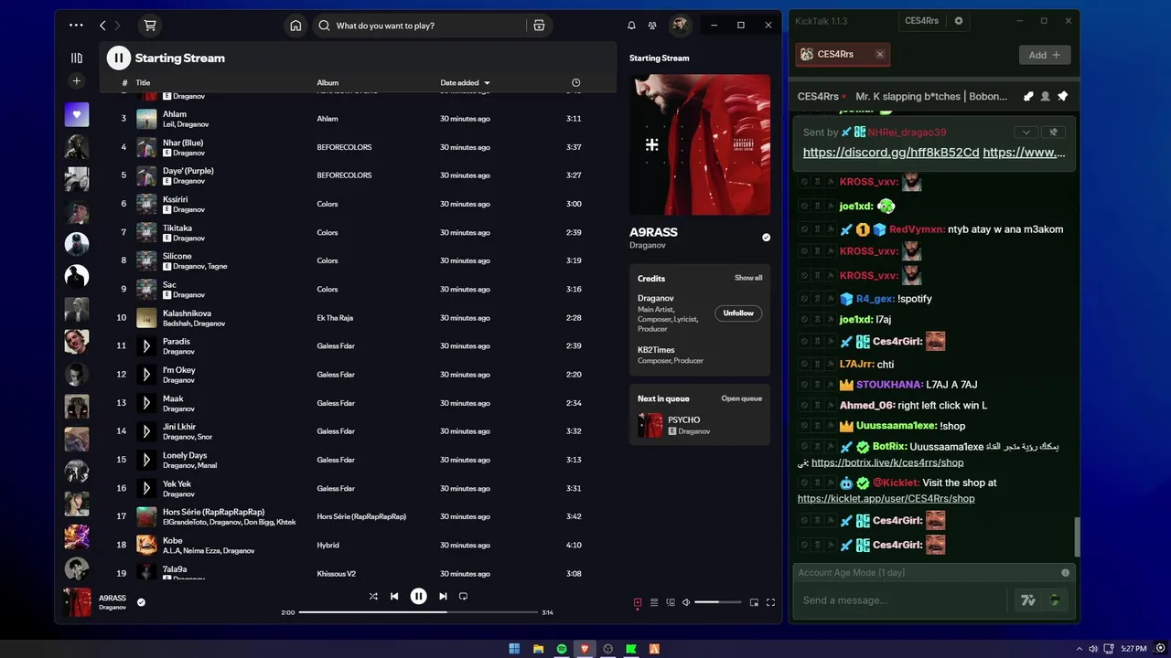
Task: Open the A9RASS album cover art
Action: (x=700, y=144)
